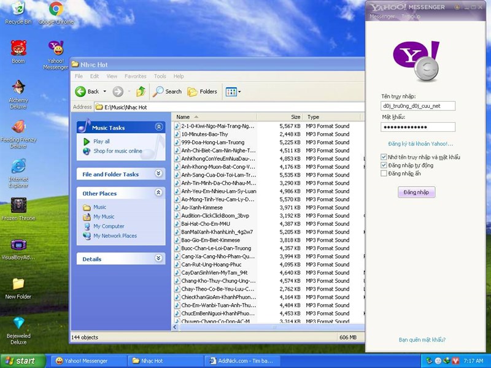491x368 pixels.
Task: Launch Bejeweled Deluxe from the desktop
Action: click(x=18, y=331)
